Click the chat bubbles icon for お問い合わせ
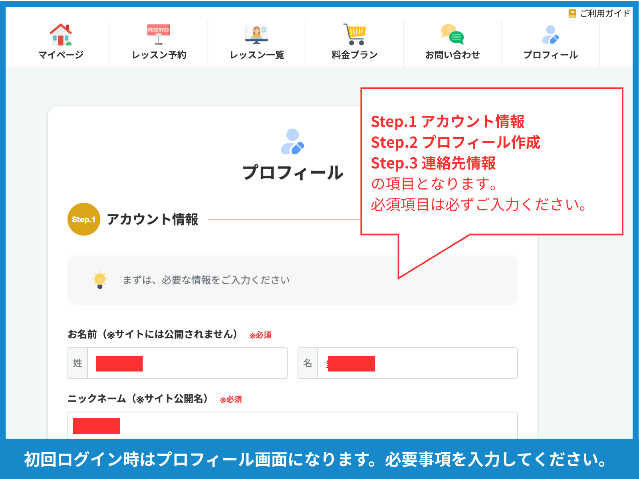The height and width of the screenshot is (479, 639). [452, 34]
